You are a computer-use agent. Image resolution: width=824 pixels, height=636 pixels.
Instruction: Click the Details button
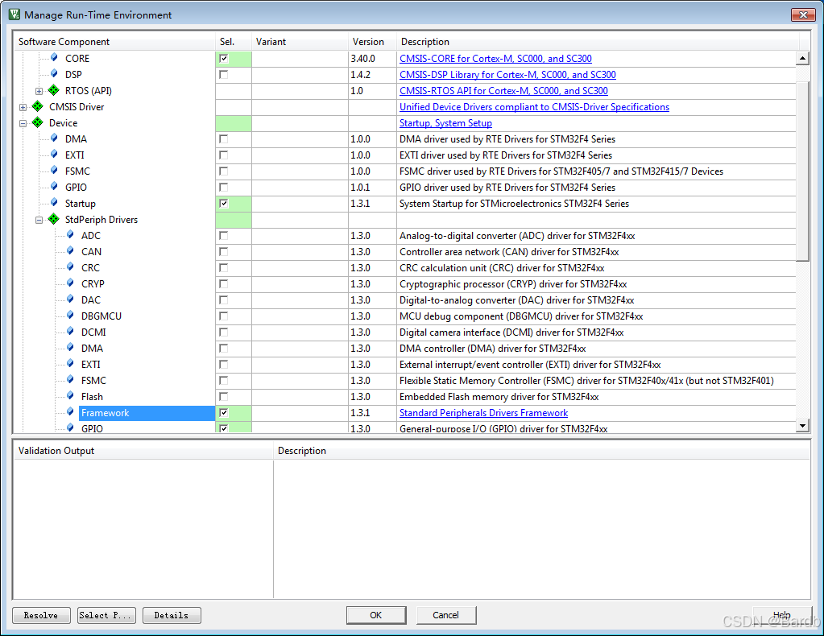click(172, 615)
